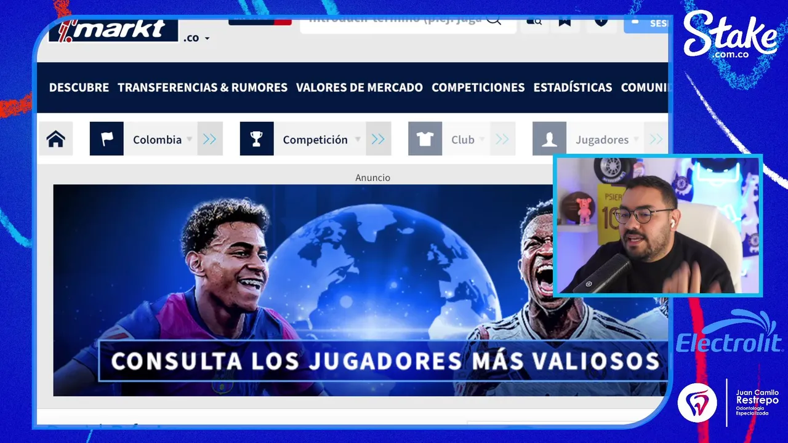Image resolution: width=788 pixels, height=443 pixels.
Task: Open the Jugadores dropdown
Action: pyautogui.click(x=605, y=139)
